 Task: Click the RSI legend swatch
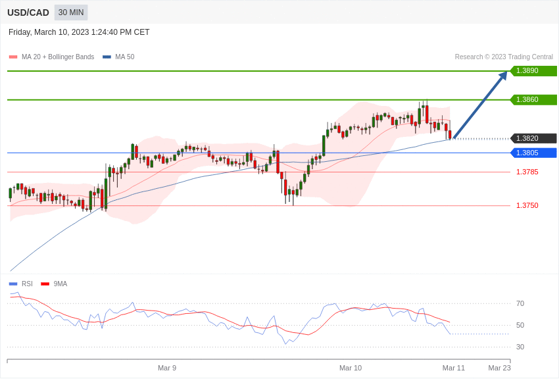(13, 284)
